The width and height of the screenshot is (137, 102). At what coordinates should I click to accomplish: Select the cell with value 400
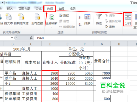(50, 93)
